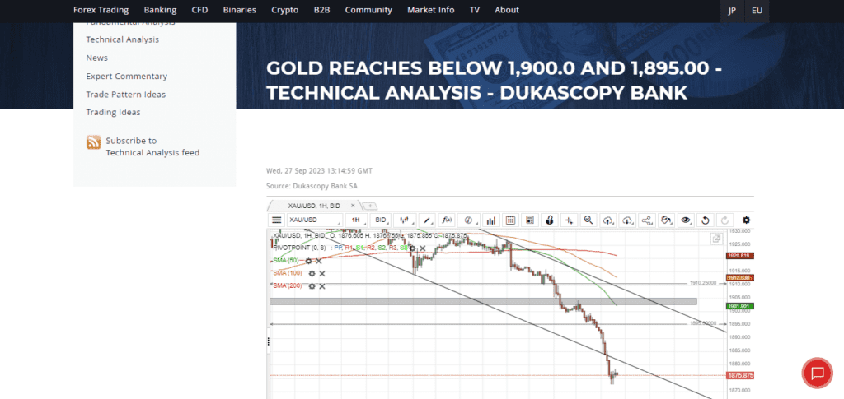The image size is (844, 399).
Task: Open the chart share icon
Action: pyautogui.click(x=647, y=220)
